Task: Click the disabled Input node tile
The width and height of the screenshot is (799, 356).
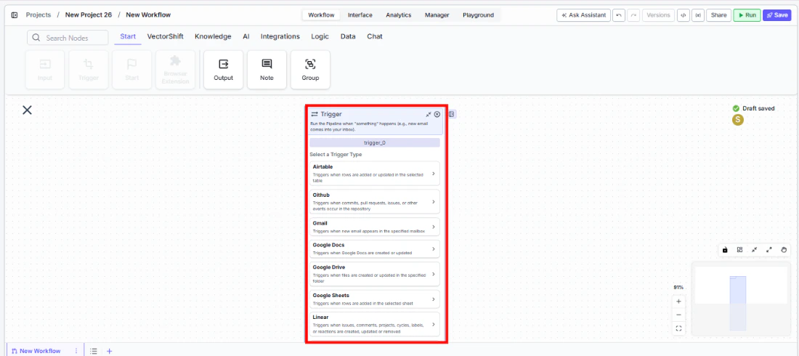Action: pyautogui.click(x=45, y=69)
